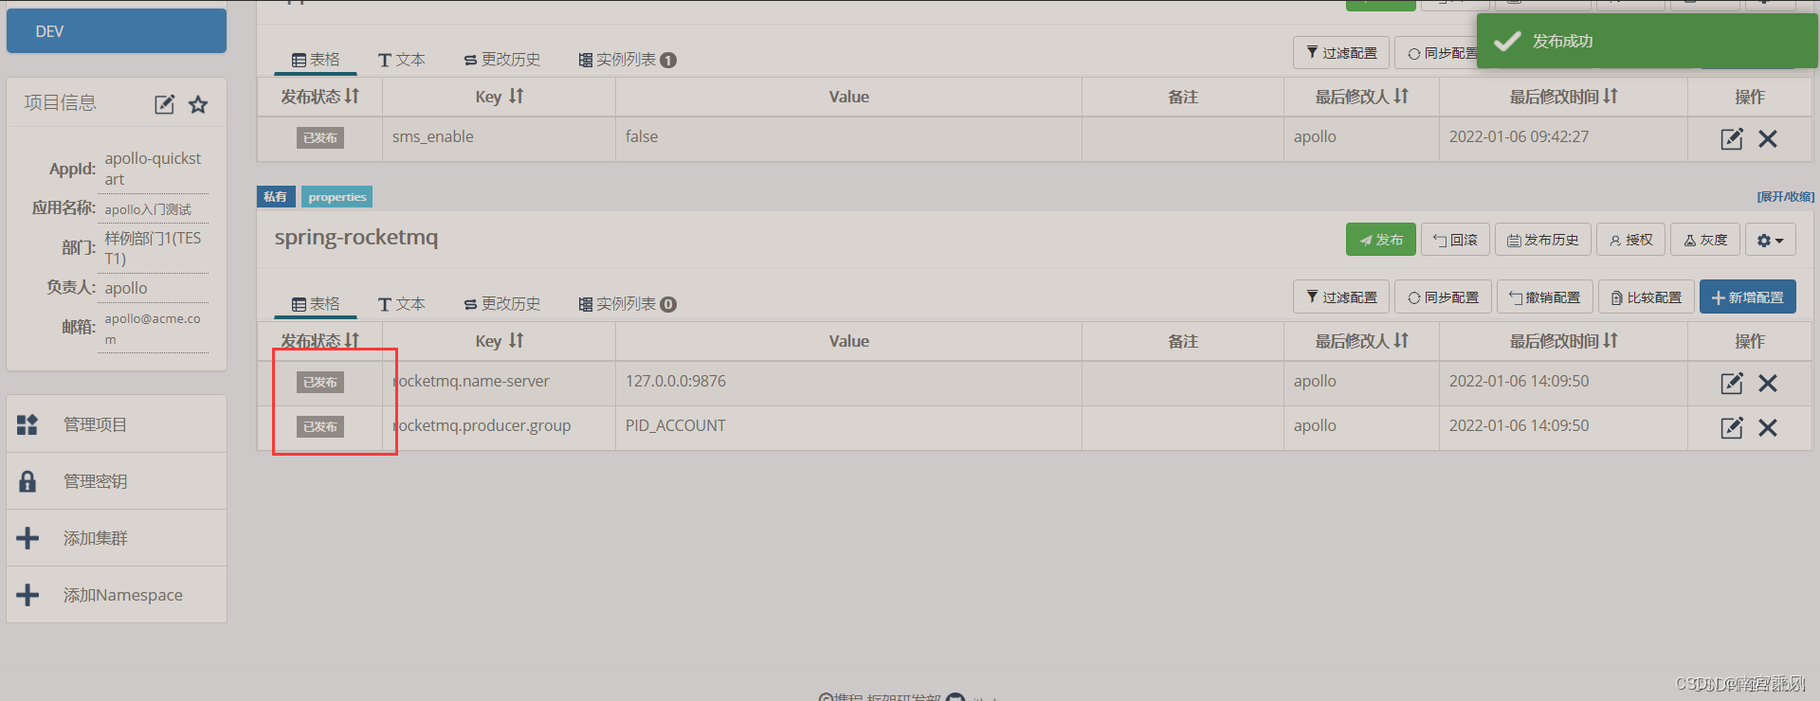Screen dimensions: 1820x701
Task: Switch to the 文本 tab in spring-rocketmq
Action: pos(402,304)
